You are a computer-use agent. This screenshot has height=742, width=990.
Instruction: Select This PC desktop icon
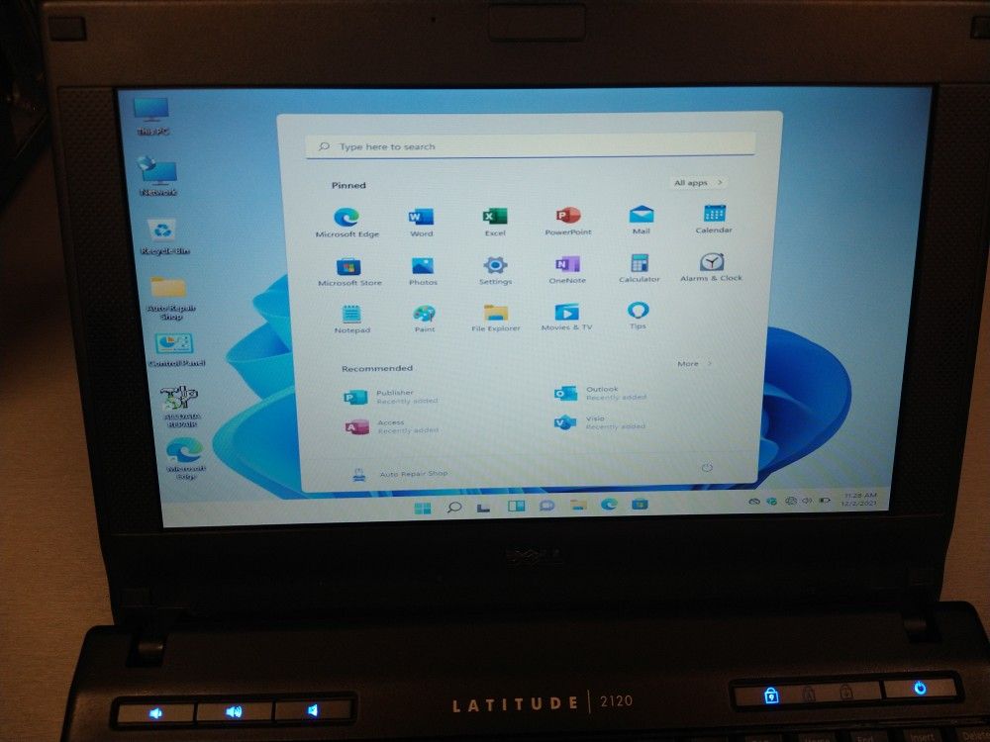coord(152,116)
